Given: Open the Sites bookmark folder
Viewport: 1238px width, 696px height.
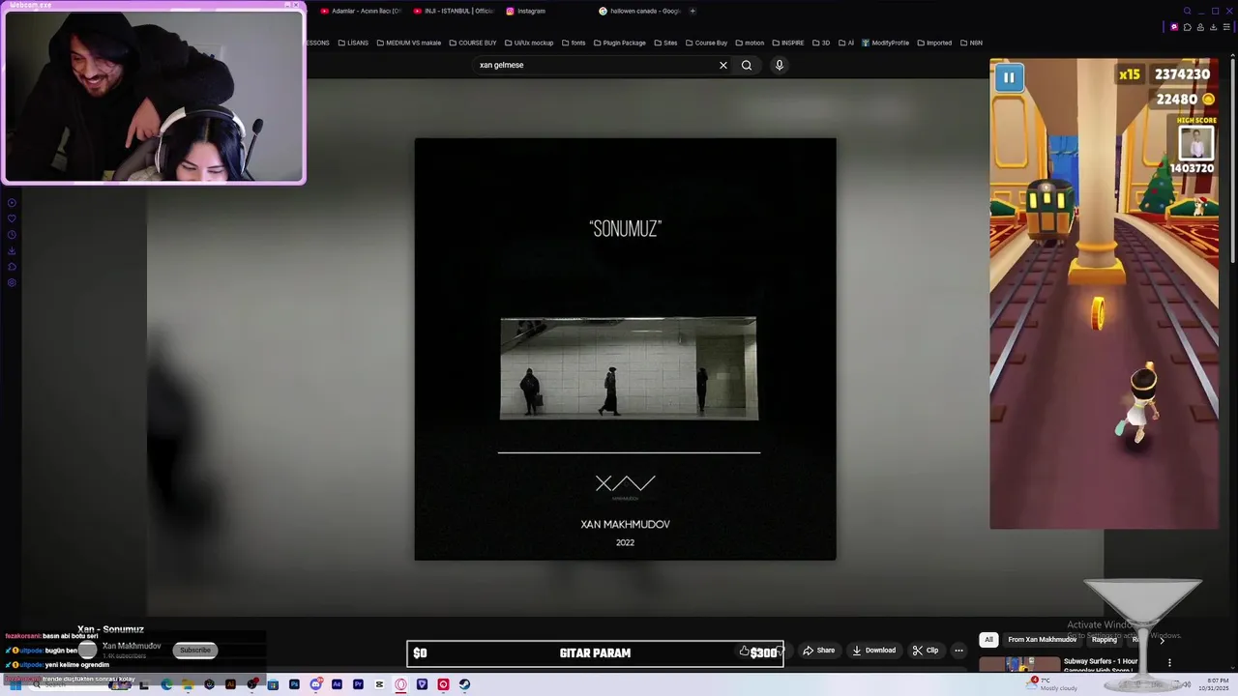Looking at the screenshot, I should click(x=665, y=43).
